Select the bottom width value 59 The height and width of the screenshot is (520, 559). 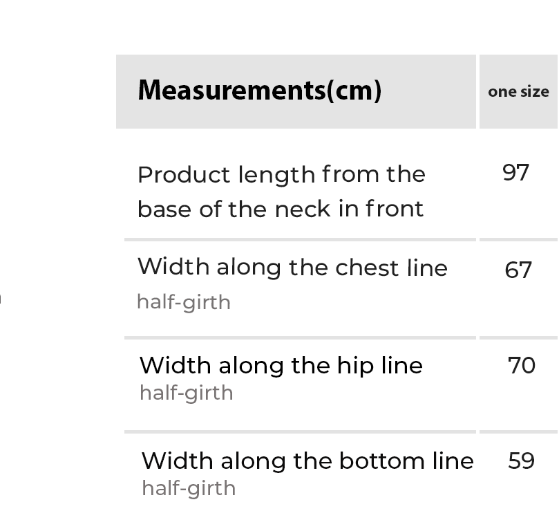521,461
